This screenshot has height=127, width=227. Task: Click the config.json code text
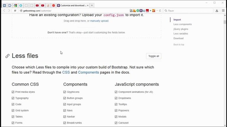[113, 15]
